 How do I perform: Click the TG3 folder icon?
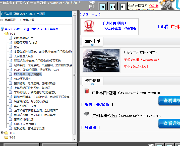pos(7,137)
